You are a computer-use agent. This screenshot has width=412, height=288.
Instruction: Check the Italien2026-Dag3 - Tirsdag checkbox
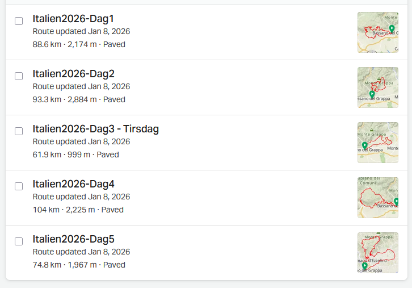pos(19,131)
